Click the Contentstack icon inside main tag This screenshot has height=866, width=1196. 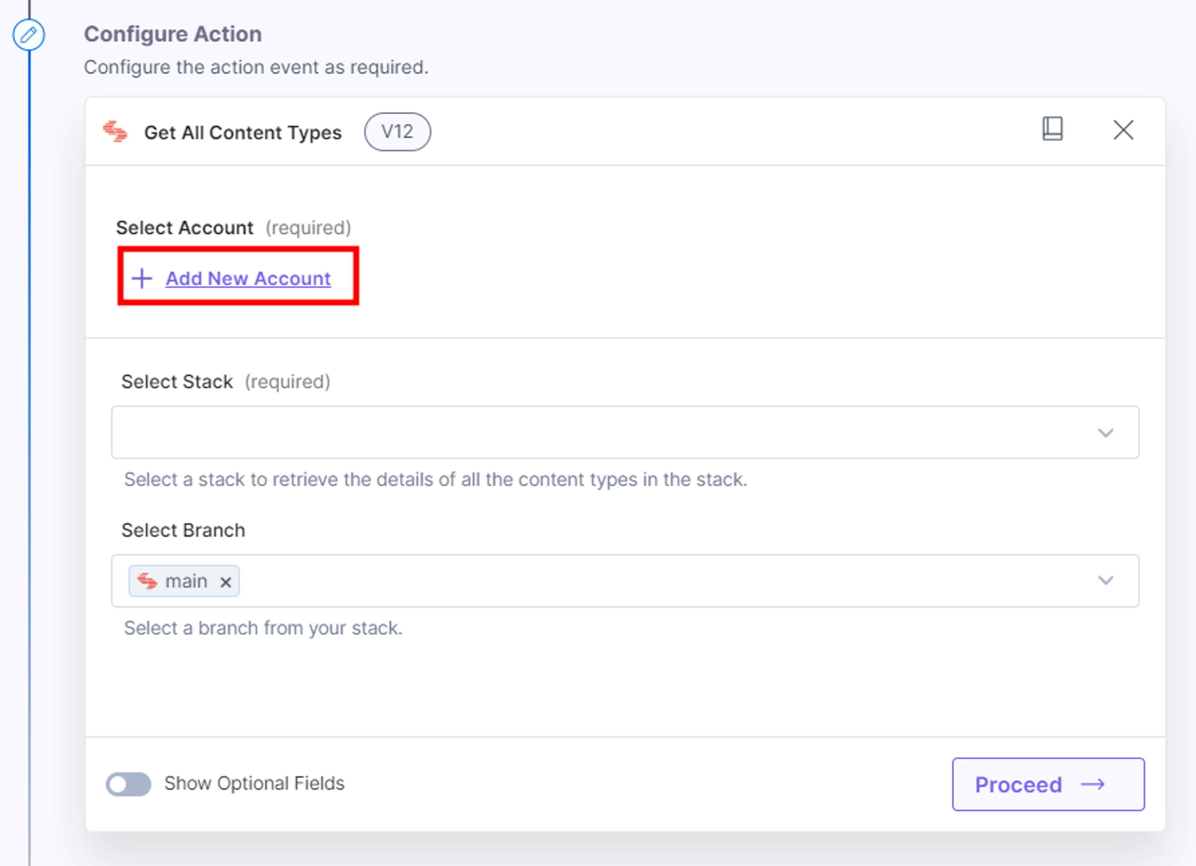pos(147,581)
